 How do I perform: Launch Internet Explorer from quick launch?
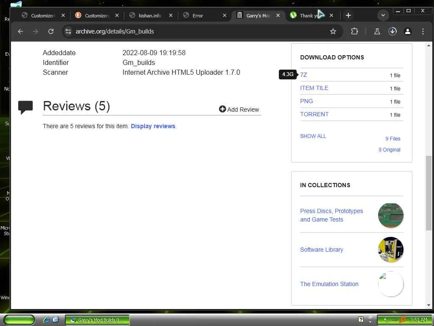pyautogui.click(x=46, y=320)
